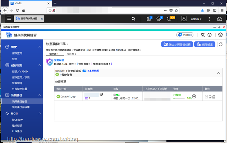Switch to 儲存池 2 tab
The height and width of the screenshot is (143, 227).
(72, 54)
